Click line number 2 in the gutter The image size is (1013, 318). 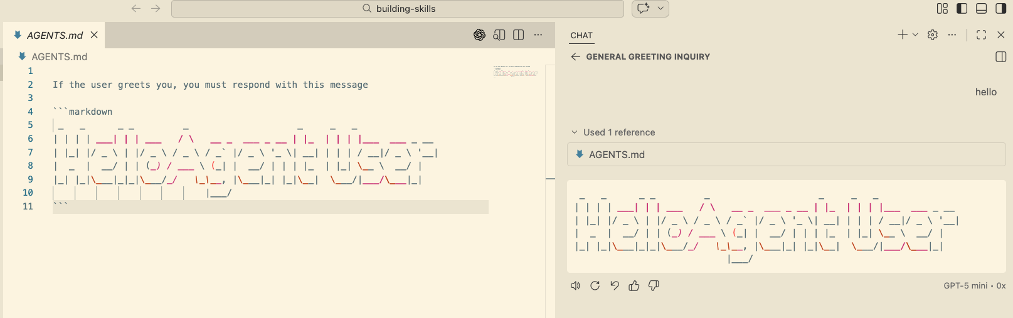pyautogui.click(x=30, y=85)
